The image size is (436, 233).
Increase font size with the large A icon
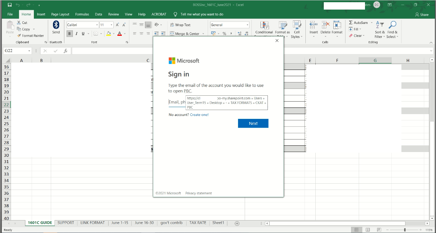point(117,25)
